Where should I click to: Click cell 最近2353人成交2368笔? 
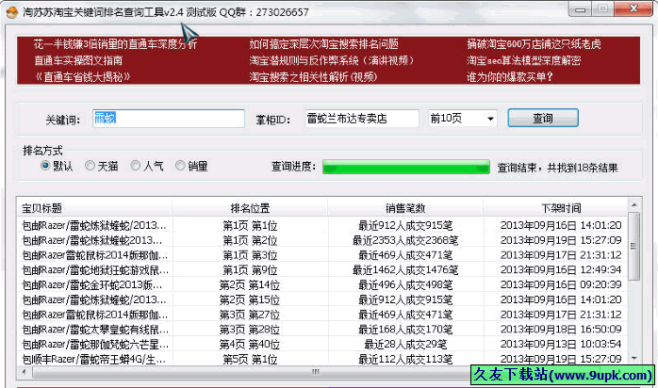pos(405,240)
